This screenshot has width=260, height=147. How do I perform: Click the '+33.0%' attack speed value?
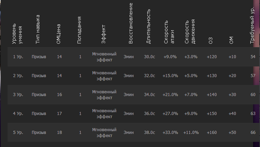[x=170, y=132]
